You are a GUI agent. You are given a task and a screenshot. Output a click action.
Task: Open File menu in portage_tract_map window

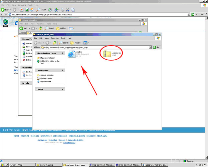click(x=35, y=38)
